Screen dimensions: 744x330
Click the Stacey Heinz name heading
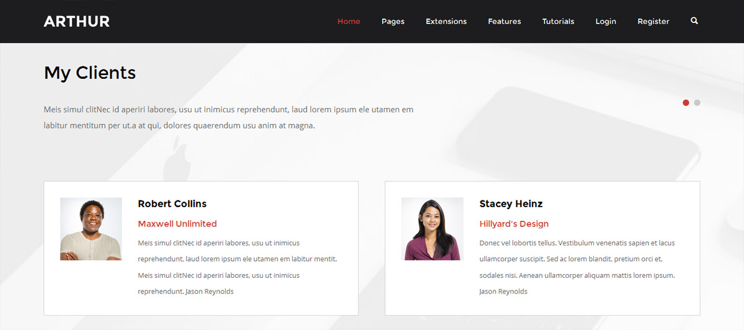511,203
